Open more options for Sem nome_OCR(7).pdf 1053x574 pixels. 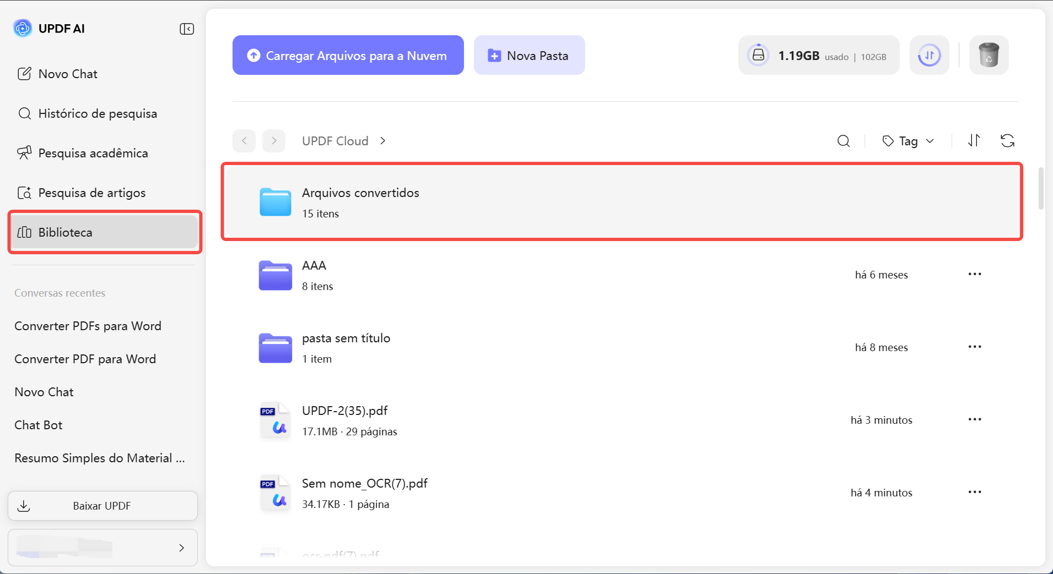coord(974,492)
